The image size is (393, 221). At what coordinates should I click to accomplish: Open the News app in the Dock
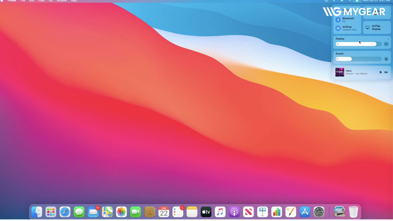tap(249, 212)
